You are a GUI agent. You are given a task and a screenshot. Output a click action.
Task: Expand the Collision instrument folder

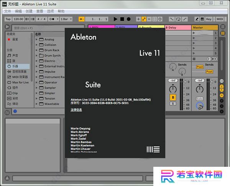[36, 45]
